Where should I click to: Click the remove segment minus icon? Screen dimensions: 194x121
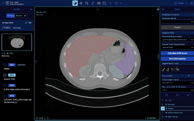point(166,95)
